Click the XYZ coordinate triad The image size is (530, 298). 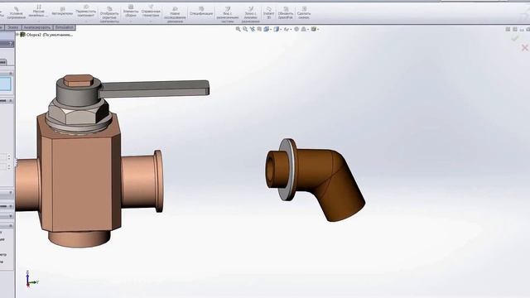coord(31,279)
